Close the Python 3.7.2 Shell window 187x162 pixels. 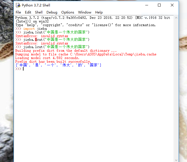coord(172,5)
